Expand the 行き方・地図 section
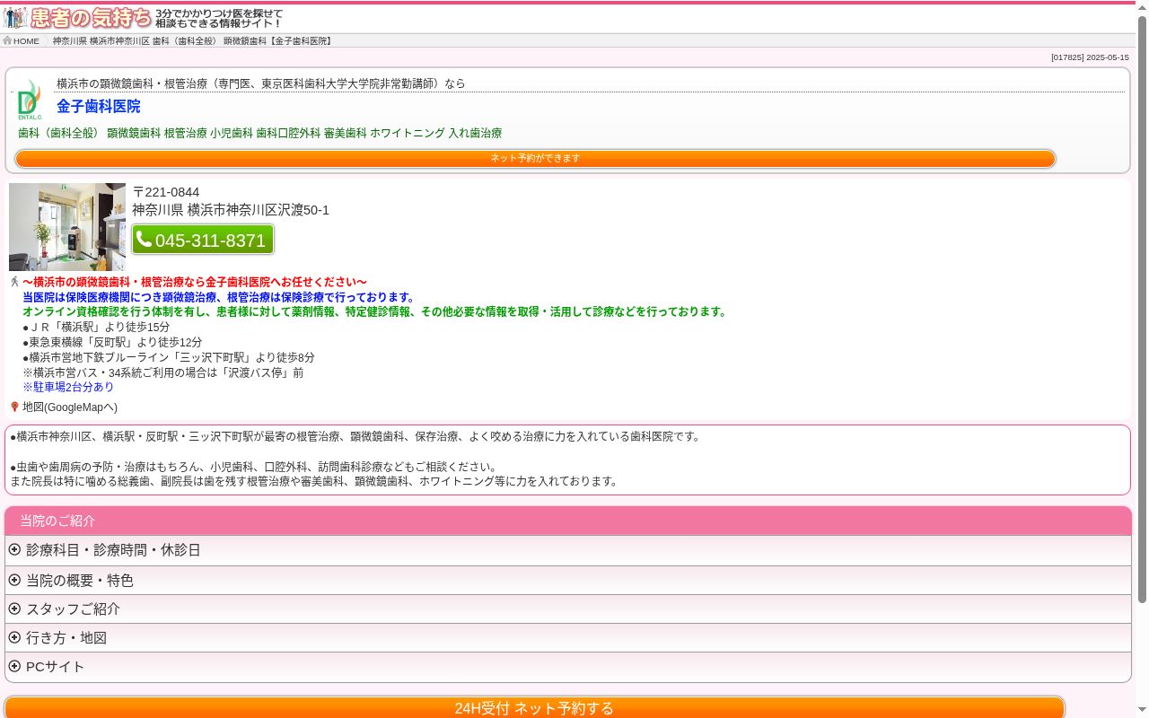1149x718 pixels. click(567, 637)
